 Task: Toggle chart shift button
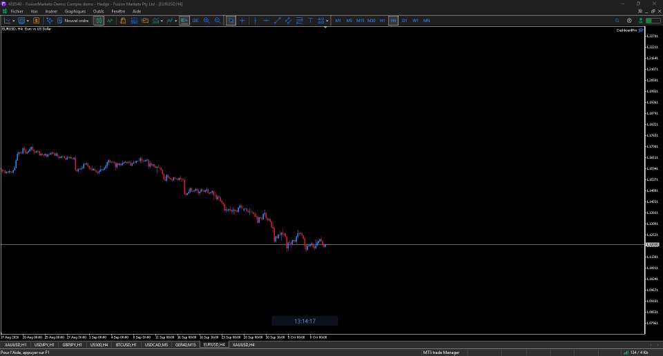[x=184, y=20]
